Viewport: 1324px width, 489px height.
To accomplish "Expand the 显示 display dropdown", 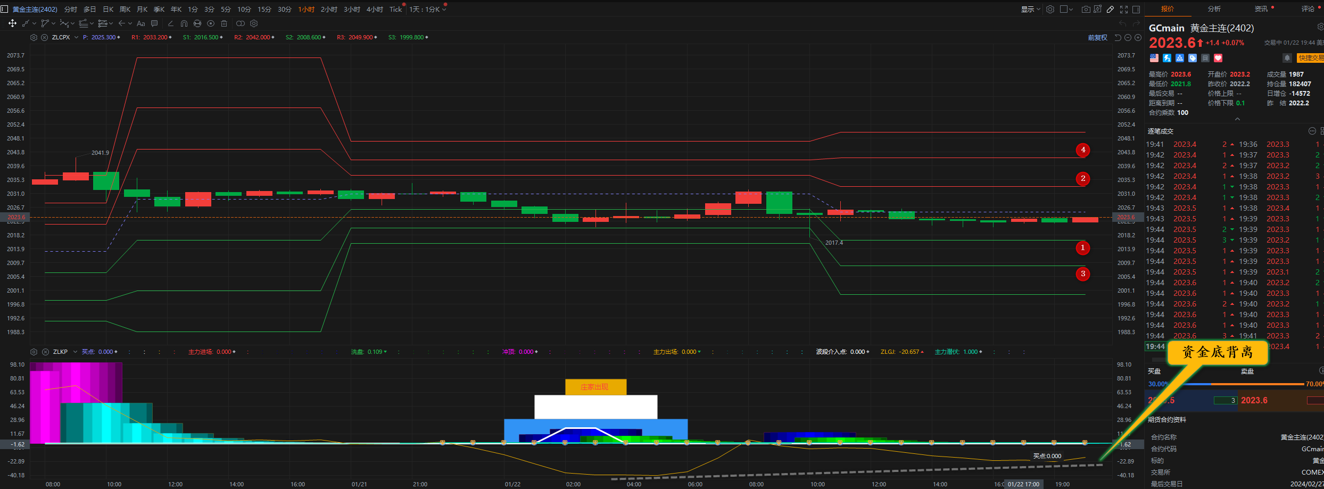I will click(x=1031, y=9).
